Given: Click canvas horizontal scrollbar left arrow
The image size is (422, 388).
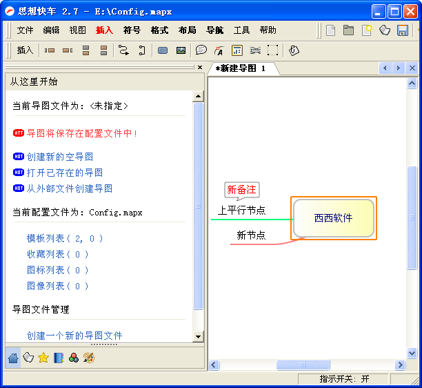Looking at the screenshot, I should [x=214, y=365].
